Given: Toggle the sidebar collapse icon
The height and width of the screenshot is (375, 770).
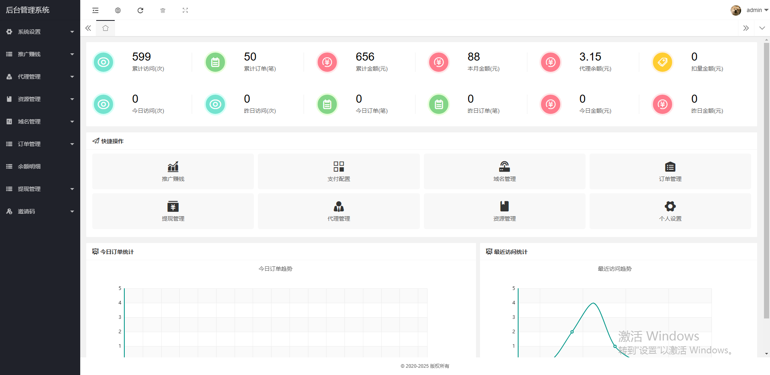Looking at the screenshot, I should [95, 10].
